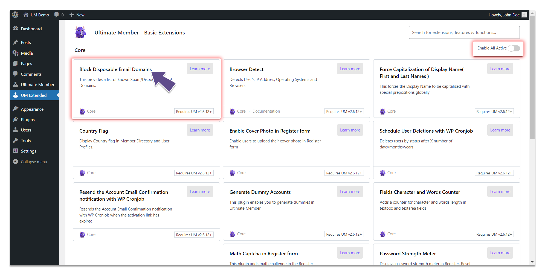The width and height of the screenshot is (545, 275).
Task: Learn more about Resend Account Email Confirmation
Action: (x=200, y=192)
